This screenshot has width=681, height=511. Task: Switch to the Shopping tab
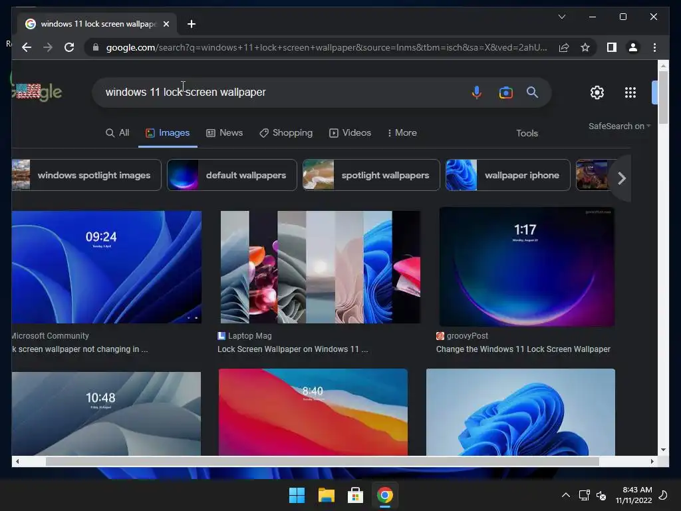coord(286,132)
